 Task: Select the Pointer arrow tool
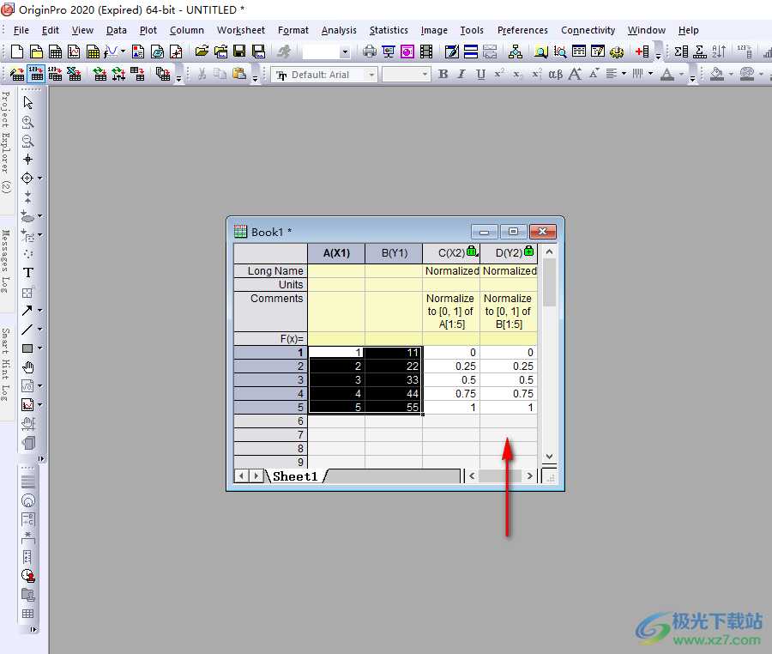(x=28, y=102)
